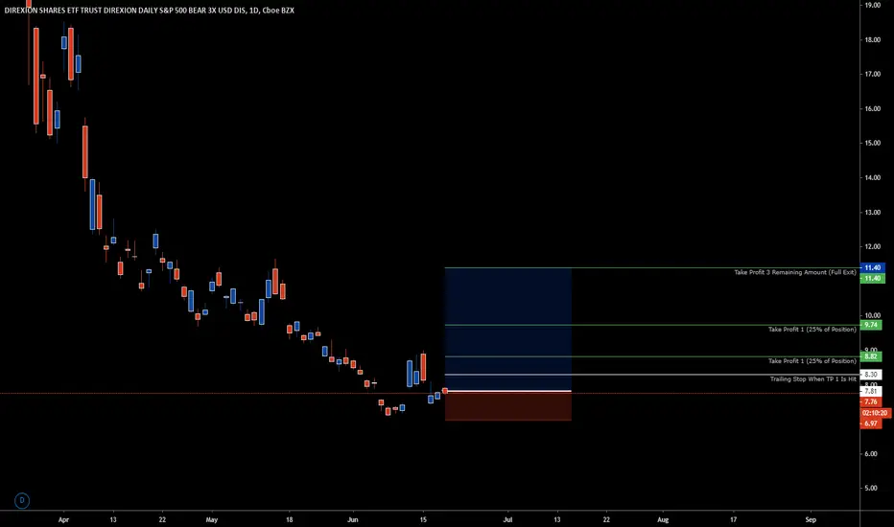Click the Jul label on the time axis
This screenshot has height=527, width=894.
pyautogui.click(x=507, y=519)
